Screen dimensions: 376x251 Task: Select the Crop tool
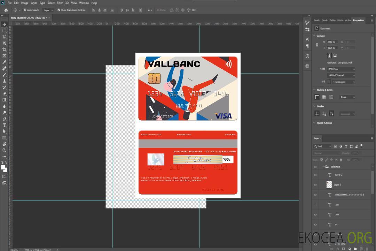[5, 50]
